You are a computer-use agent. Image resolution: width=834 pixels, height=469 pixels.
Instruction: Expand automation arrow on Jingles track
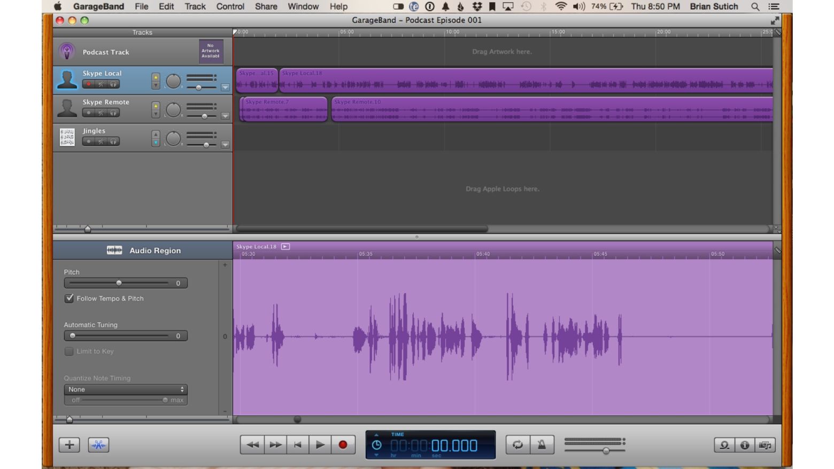tap(225, 145)
